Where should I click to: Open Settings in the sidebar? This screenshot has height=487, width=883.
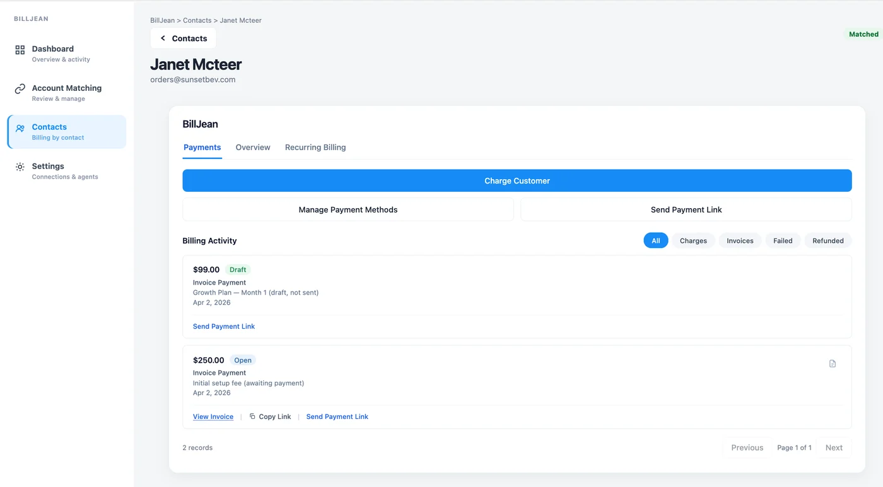click(x=66, y=171)
